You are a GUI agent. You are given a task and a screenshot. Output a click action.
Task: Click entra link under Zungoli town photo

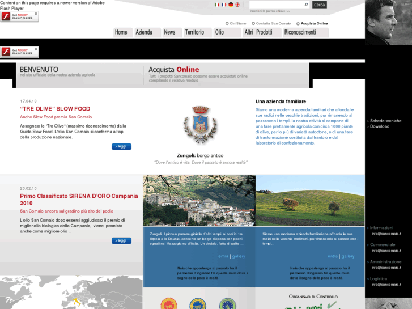223,256
